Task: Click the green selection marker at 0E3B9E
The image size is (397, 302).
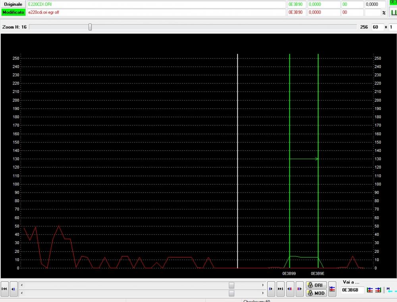Action: tap(318, 161)
